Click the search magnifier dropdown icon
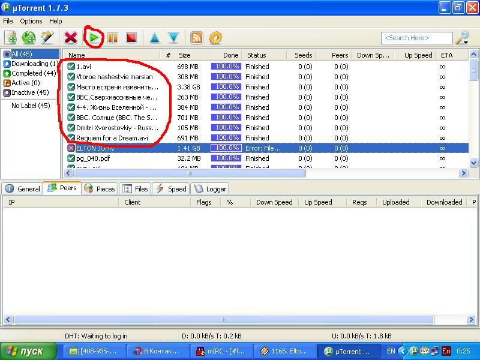This screenshot has height=360, width=480. (462, 38)
